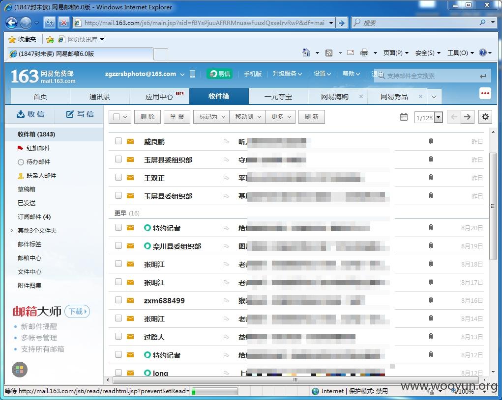The width and height of the screenshot is (502, 400).
Task: Check the box for 8月20日 特约记者 email
Action: click(x=118, y=227)
